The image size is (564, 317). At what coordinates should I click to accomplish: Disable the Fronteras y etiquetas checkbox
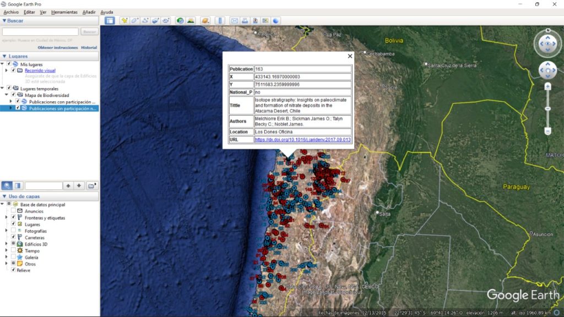click(13, 217)
